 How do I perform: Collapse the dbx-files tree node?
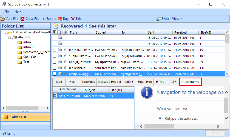point(9,38)
